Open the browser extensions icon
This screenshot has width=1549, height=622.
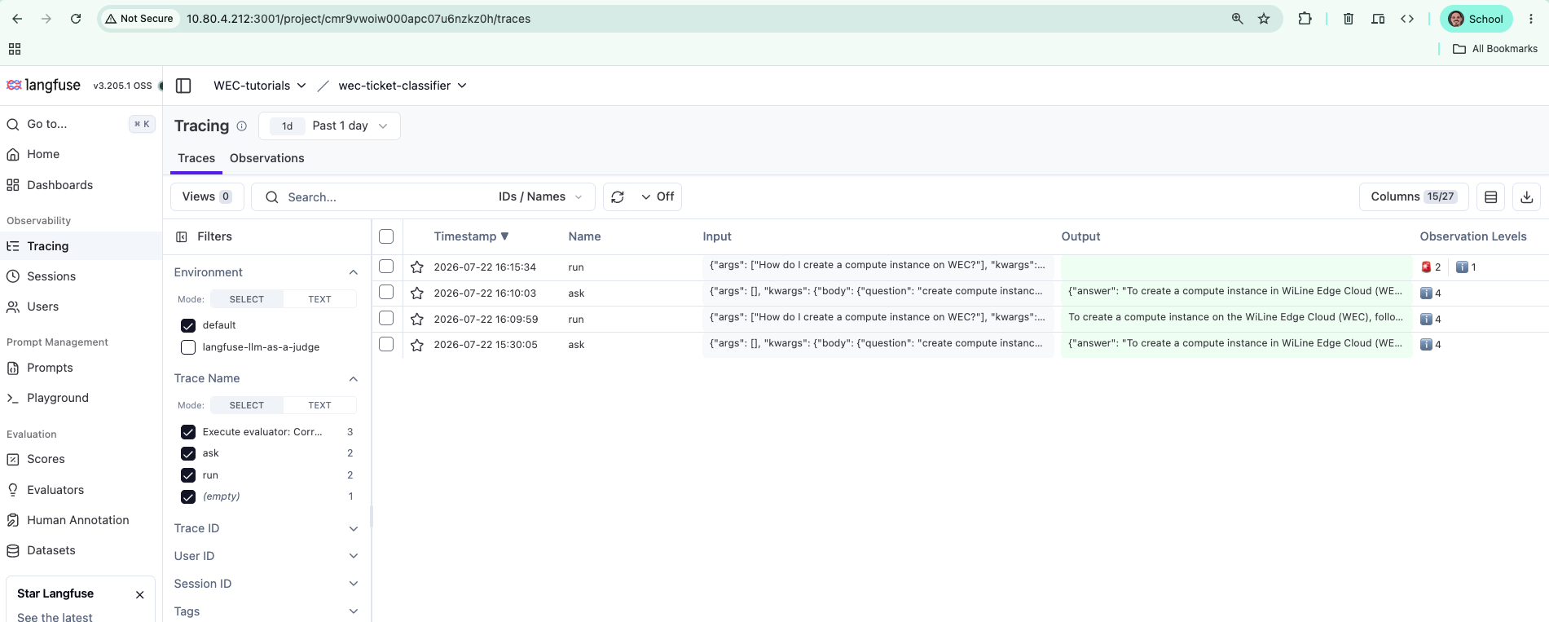1305,19
